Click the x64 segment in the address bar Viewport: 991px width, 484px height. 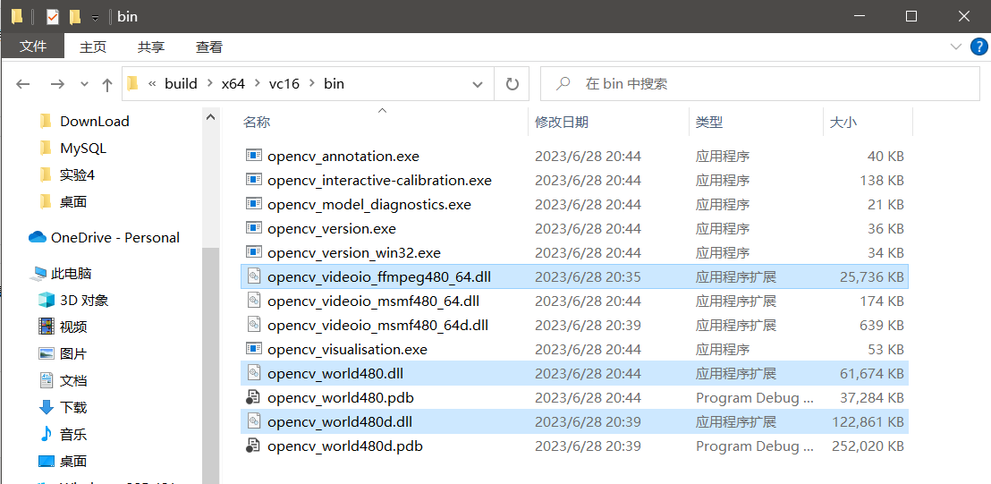tap(233, 83)
